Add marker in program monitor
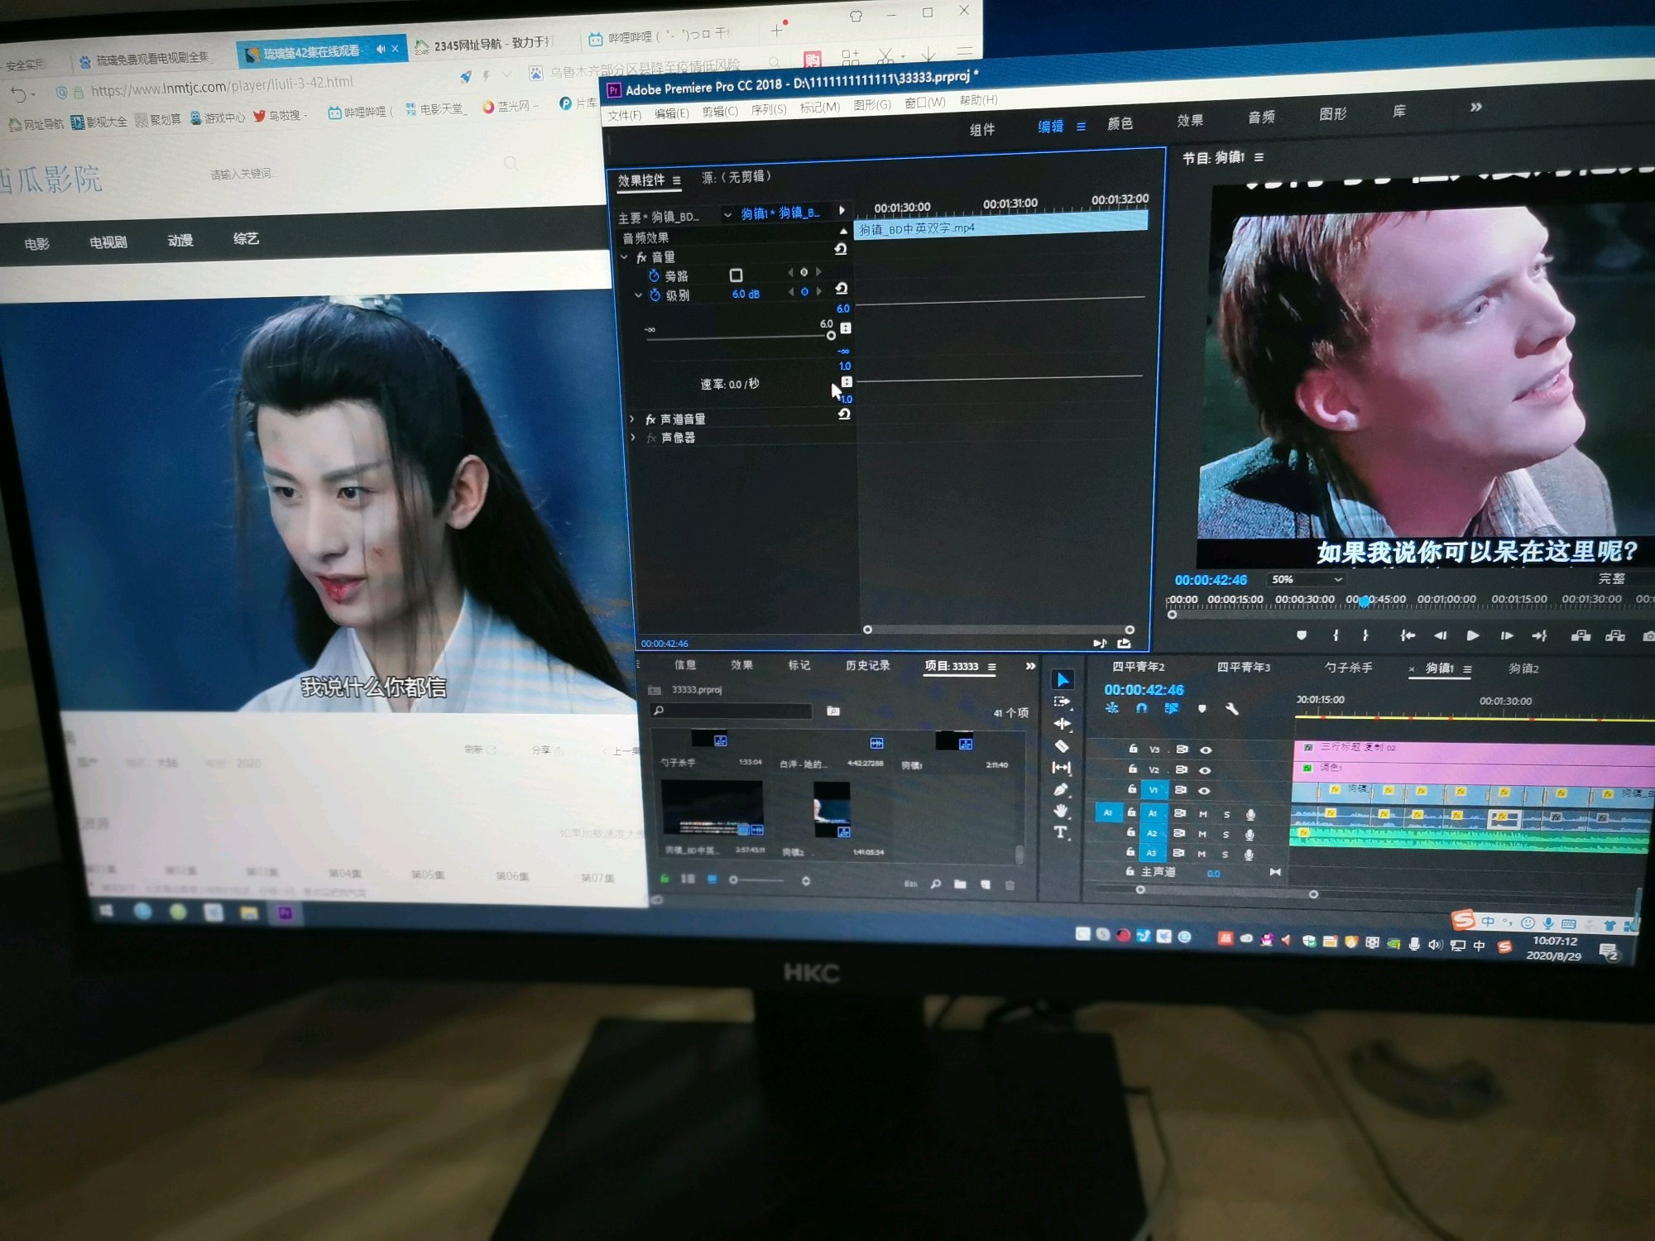The width and height of the screenshot is (1655, 1241). coord(1302,635)
